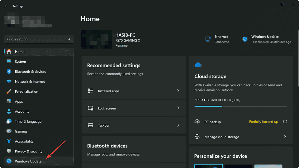Click the Privacy & security shield icon
The width and height of the screenshot is (299, 168).
9,151
